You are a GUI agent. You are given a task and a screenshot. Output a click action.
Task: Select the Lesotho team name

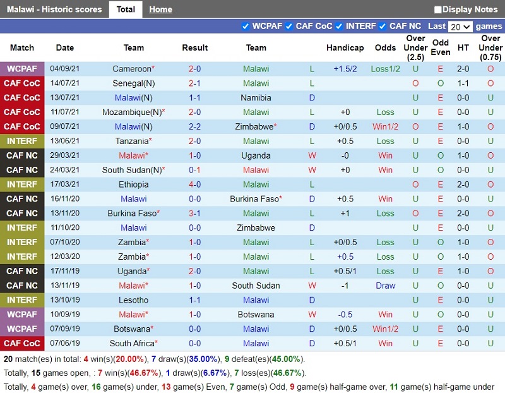[x=133, y=300]
